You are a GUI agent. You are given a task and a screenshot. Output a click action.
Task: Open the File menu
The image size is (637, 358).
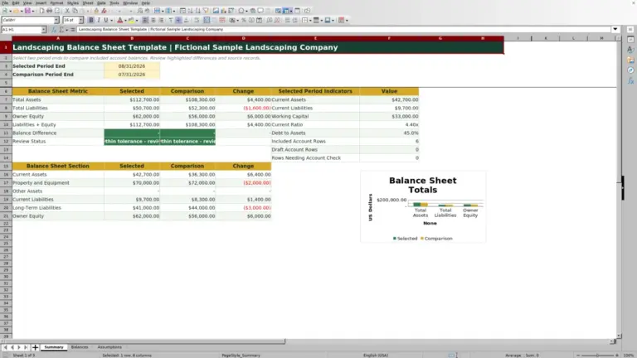pyautogui.click(x=5, y=2)
